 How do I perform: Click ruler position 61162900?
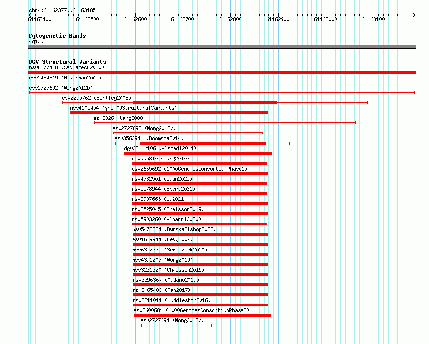(x=278, y=19)
